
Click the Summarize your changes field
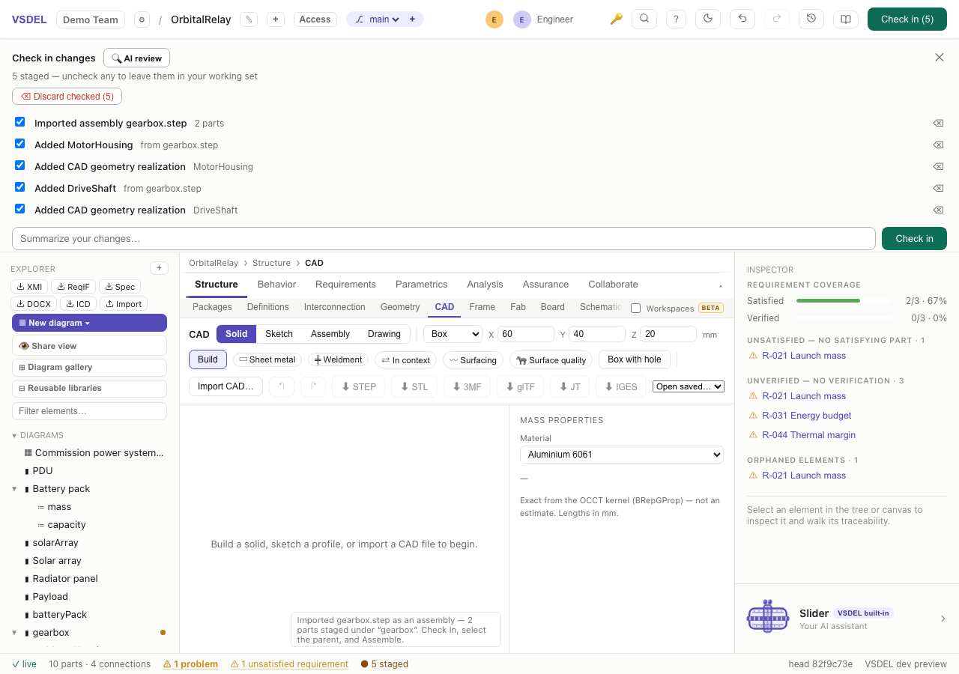[444, 238]
